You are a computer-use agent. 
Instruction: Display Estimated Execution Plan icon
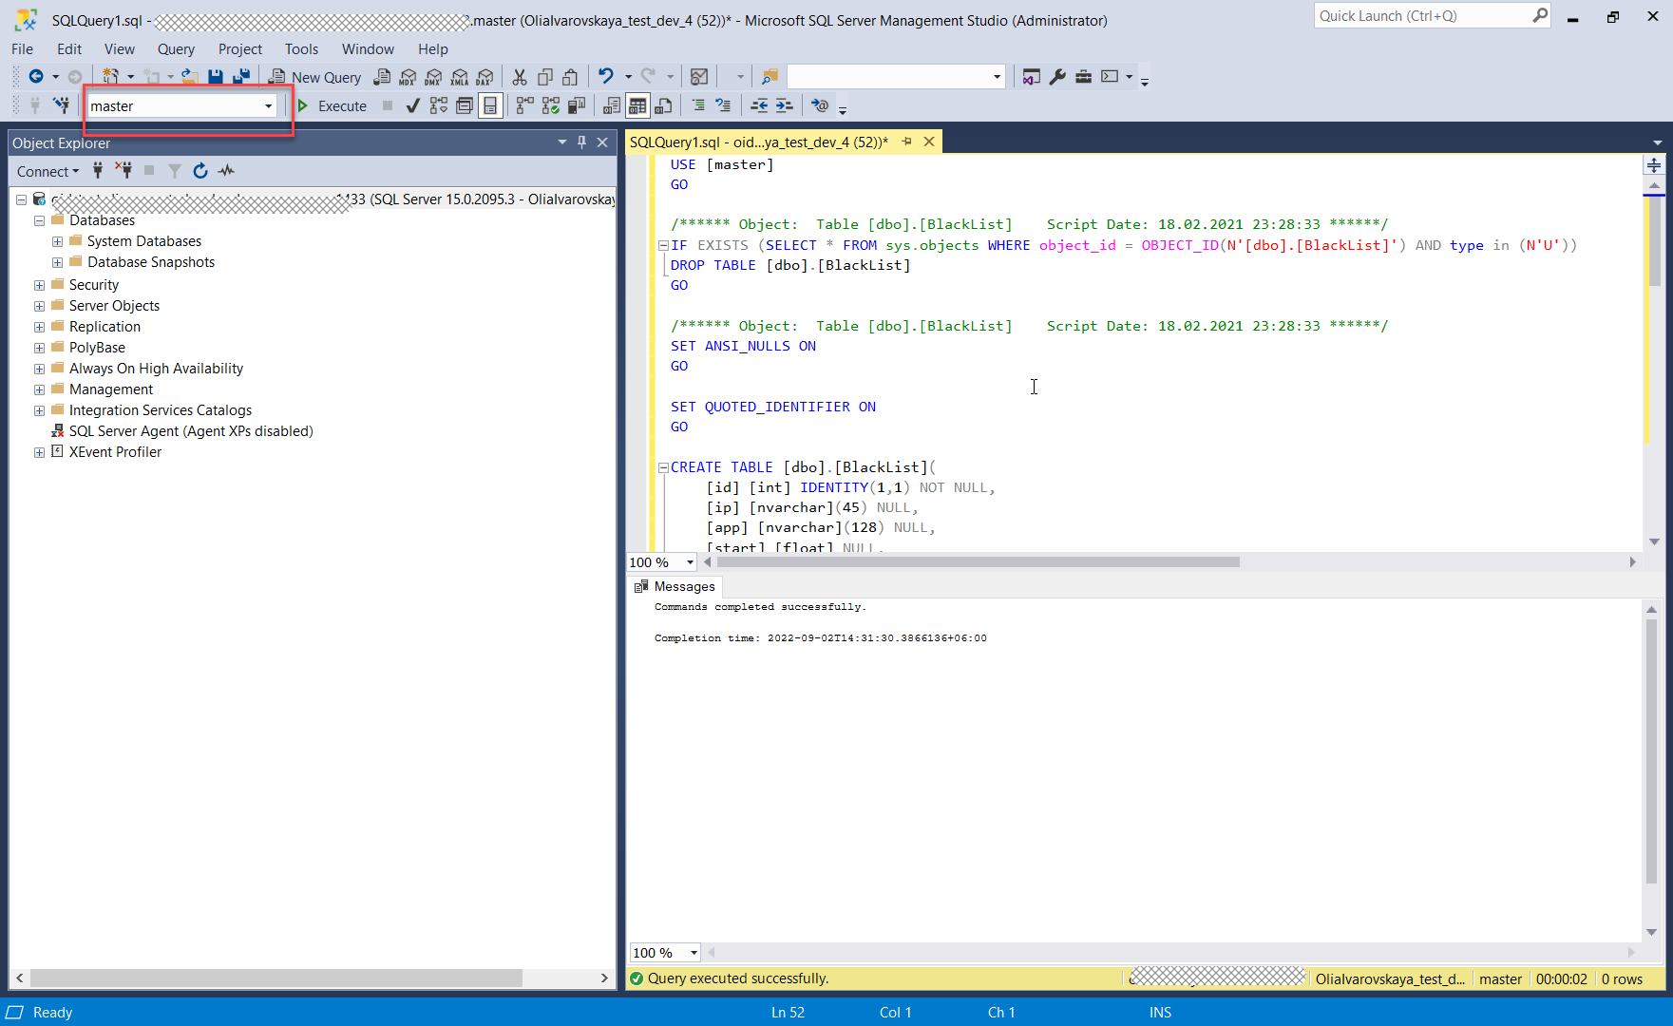(x=438, y=105)
